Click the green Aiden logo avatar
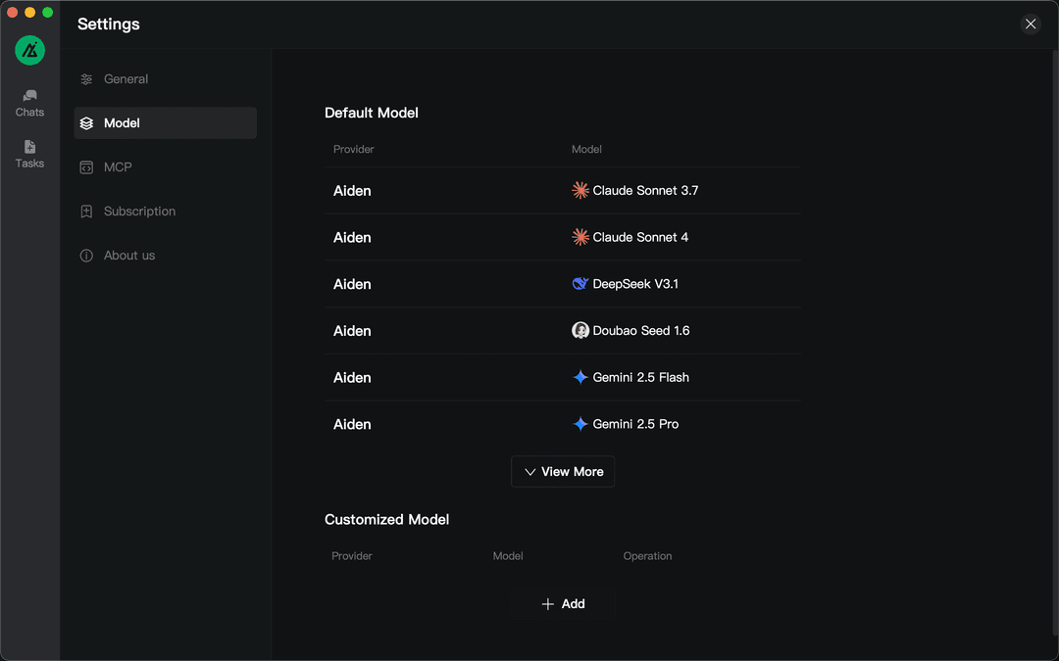This screenshot has width=1059, height=661. click(29, 50)
